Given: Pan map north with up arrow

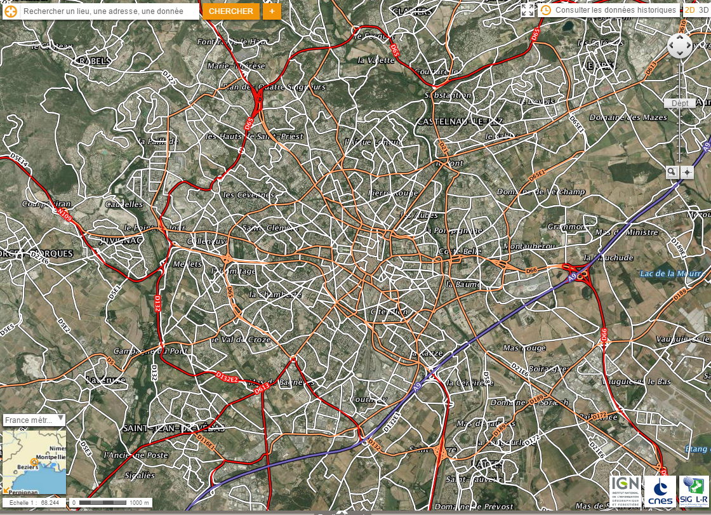Looking at the screenshot, I should [x=679, y=37].
